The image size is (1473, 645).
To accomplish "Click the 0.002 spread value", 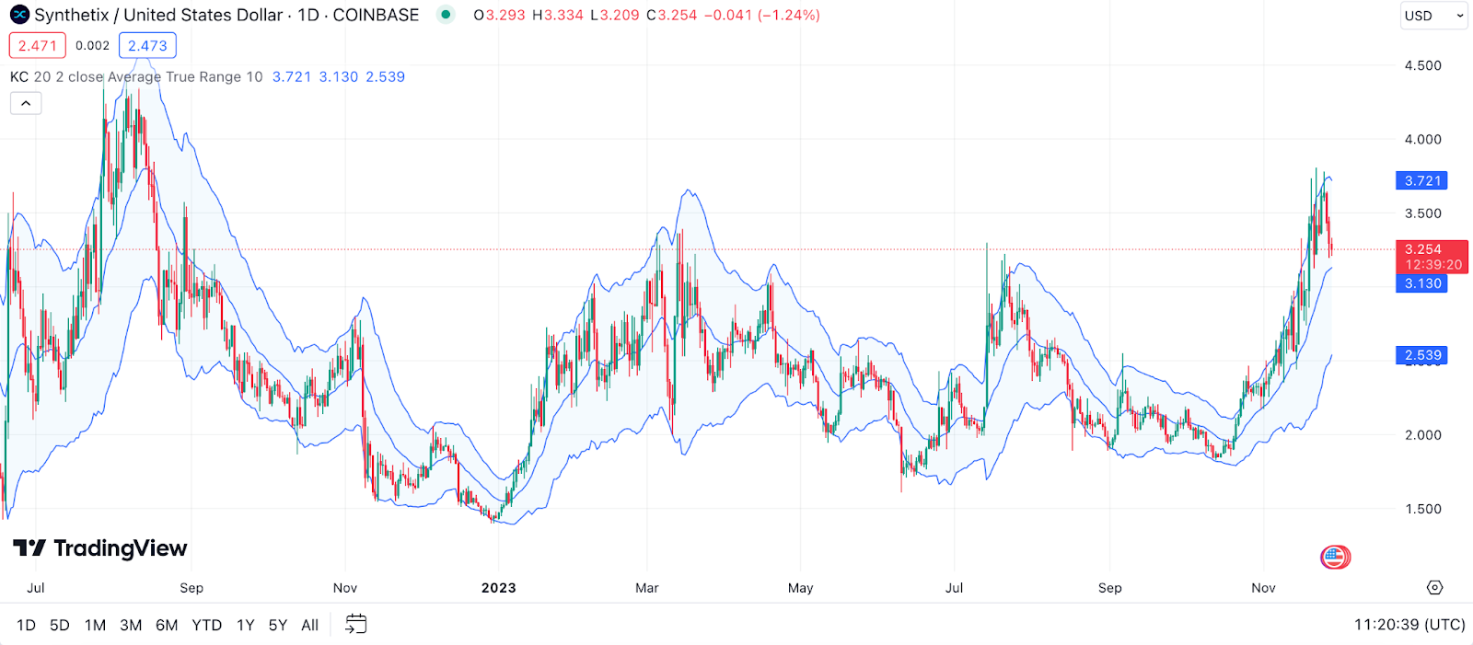I will pos(92,46).
